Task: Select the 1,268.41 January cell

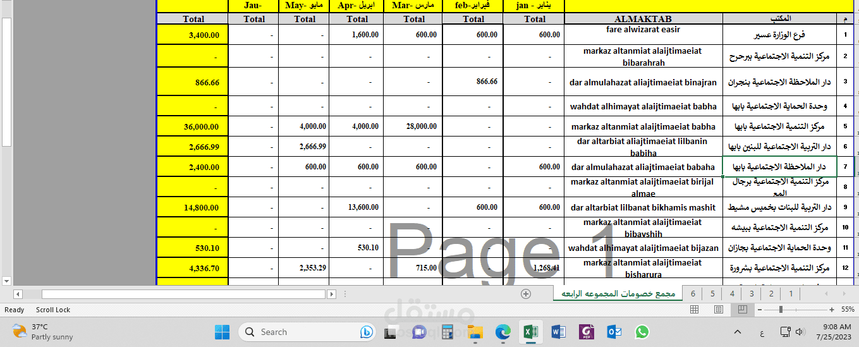Action: coord(534,268)
